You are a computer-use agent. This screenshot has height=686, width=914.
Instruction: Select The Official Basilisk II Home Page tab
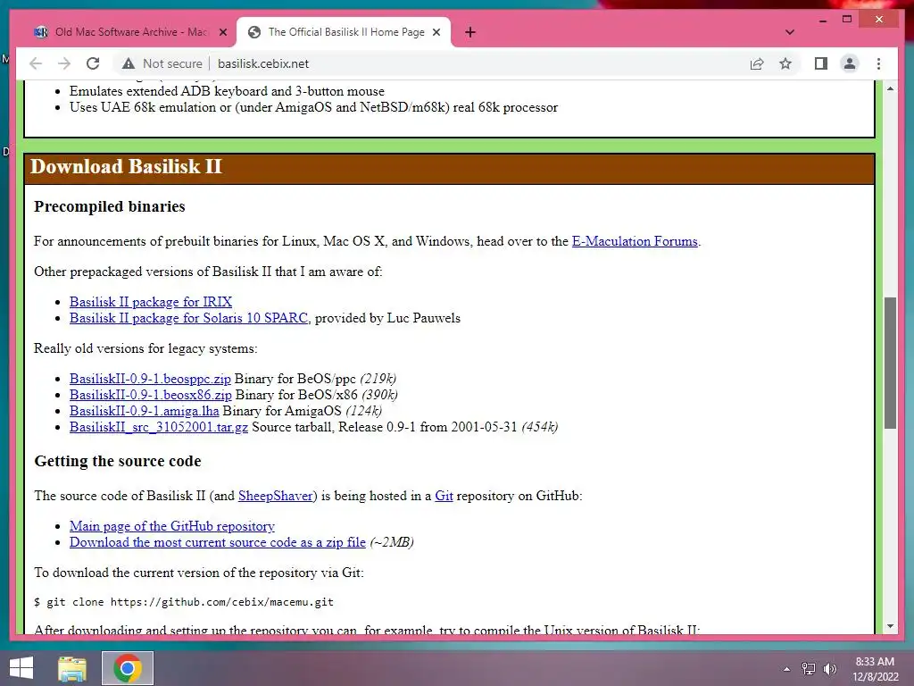coord(344,32)
